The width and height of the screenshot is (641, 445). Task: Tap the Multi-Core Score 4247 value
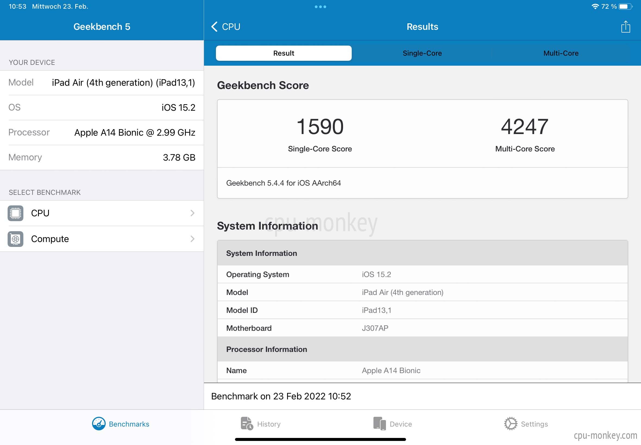click(525, 127)
